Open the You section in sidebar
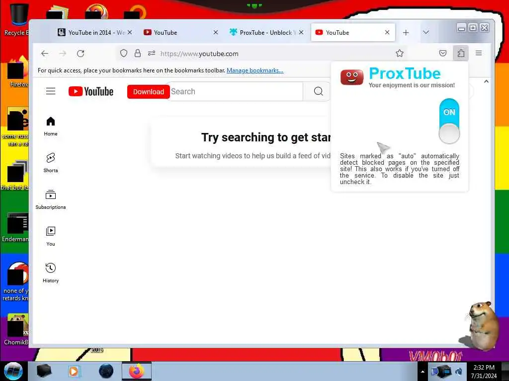 (x=51, y=237)
